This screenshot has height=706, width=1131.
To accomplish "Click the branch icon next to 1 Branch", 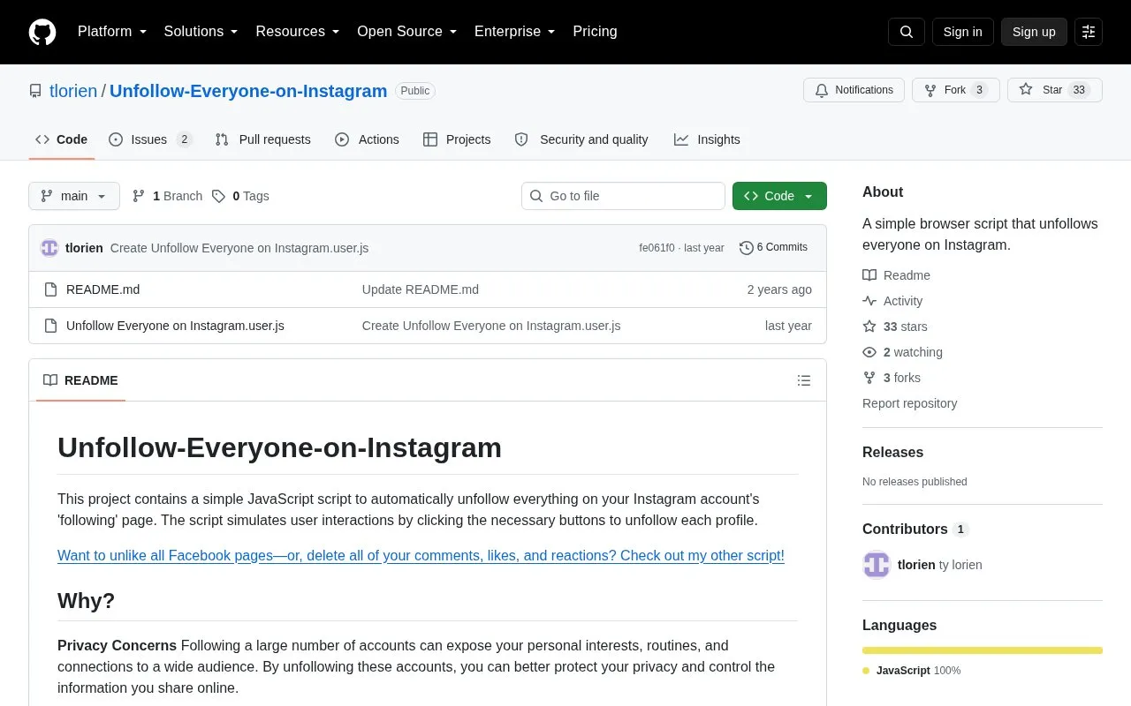I will click(x=139, y=196).
